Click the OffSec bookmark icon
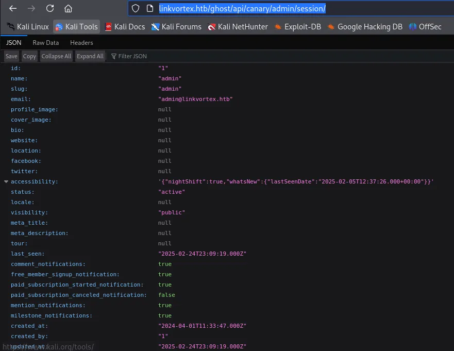This screenshot has width=454, height=351. [x=412, y=27]
